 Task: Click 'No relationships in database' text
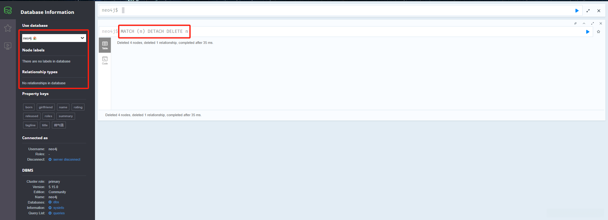(x=44, y=83)
